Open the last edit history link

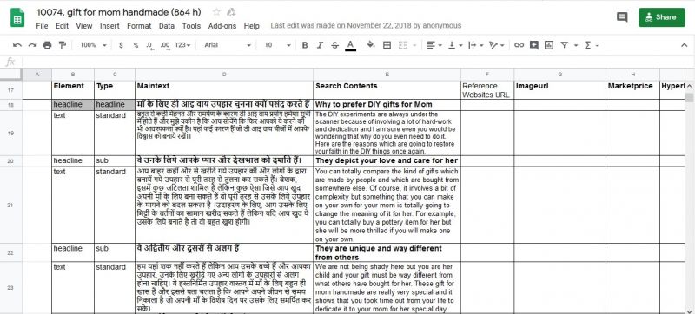click(x=366, y=26)
